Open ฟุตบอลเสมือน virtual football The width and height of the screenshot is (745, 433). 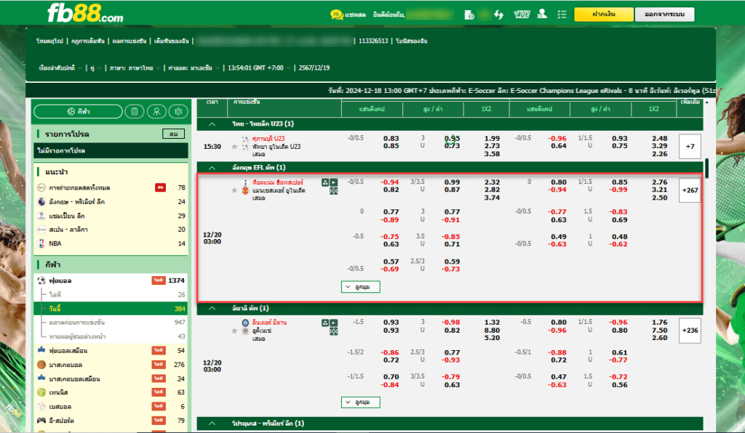click(111, 350)
